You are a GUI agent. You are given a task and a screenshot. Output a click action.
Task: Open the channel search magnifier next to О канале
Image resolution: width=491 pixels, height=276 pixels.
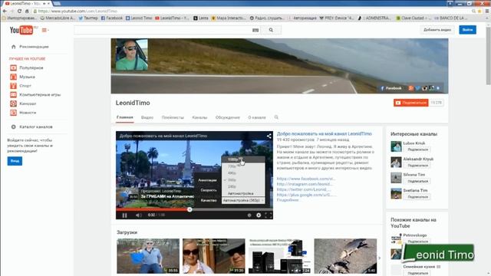[x=276, y=117]
